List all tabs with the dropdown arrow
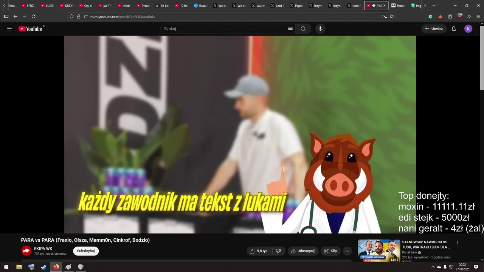This screenshot has height=272, width=484. [x=434, y=6]
